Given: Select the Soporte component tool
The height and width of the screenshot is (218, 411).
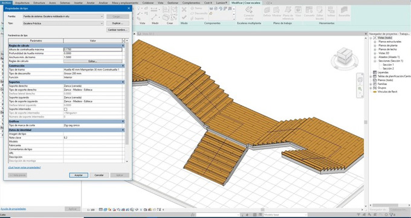Looking at the screenshot, I should 197,18.
